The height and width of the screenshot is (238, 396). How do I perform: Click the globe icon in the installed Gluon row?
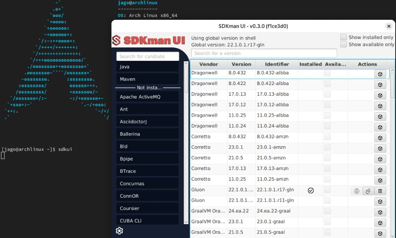tap(356, 191)
